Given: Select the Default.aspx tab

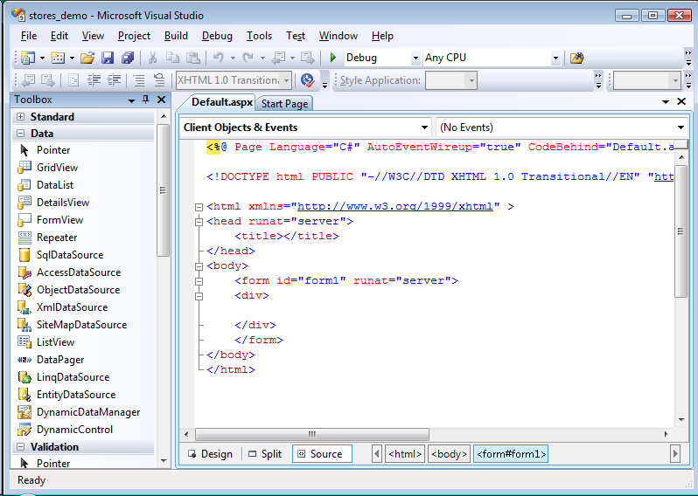Looking at the screenshot, I should (221, 102).
